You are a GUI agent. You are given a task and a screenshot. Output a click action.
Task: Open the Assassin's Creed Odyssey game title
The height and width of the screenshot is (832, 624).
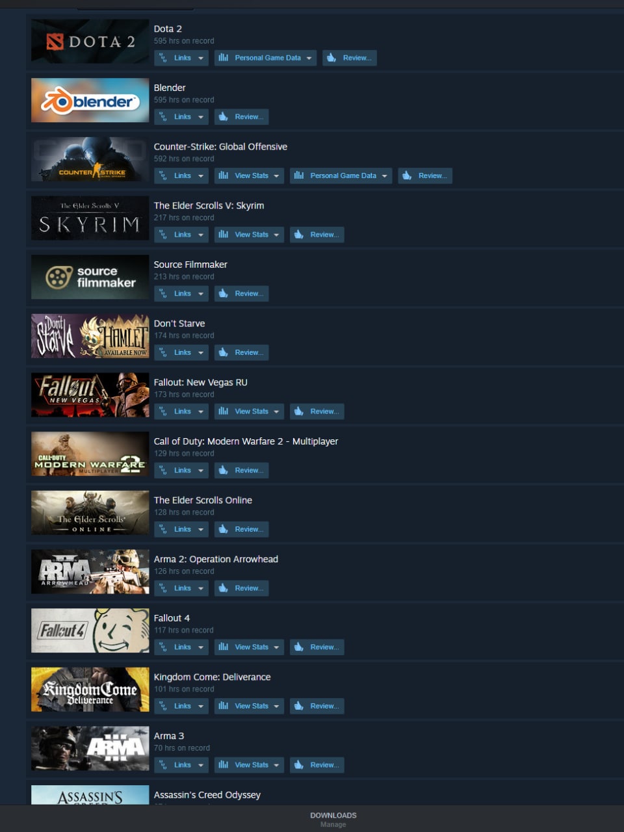pos(207,795)
